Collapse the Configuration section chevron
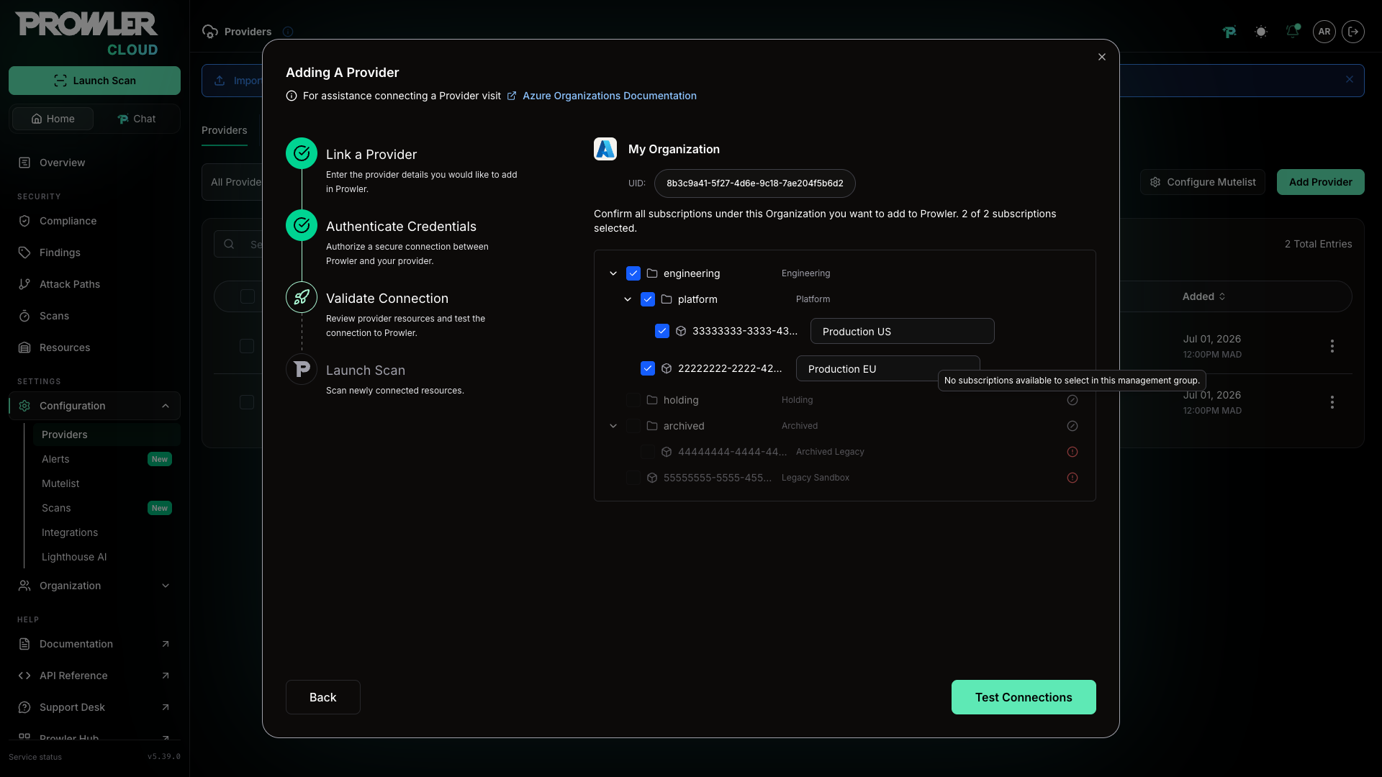1382x777 pixels. tap(166, 406)
